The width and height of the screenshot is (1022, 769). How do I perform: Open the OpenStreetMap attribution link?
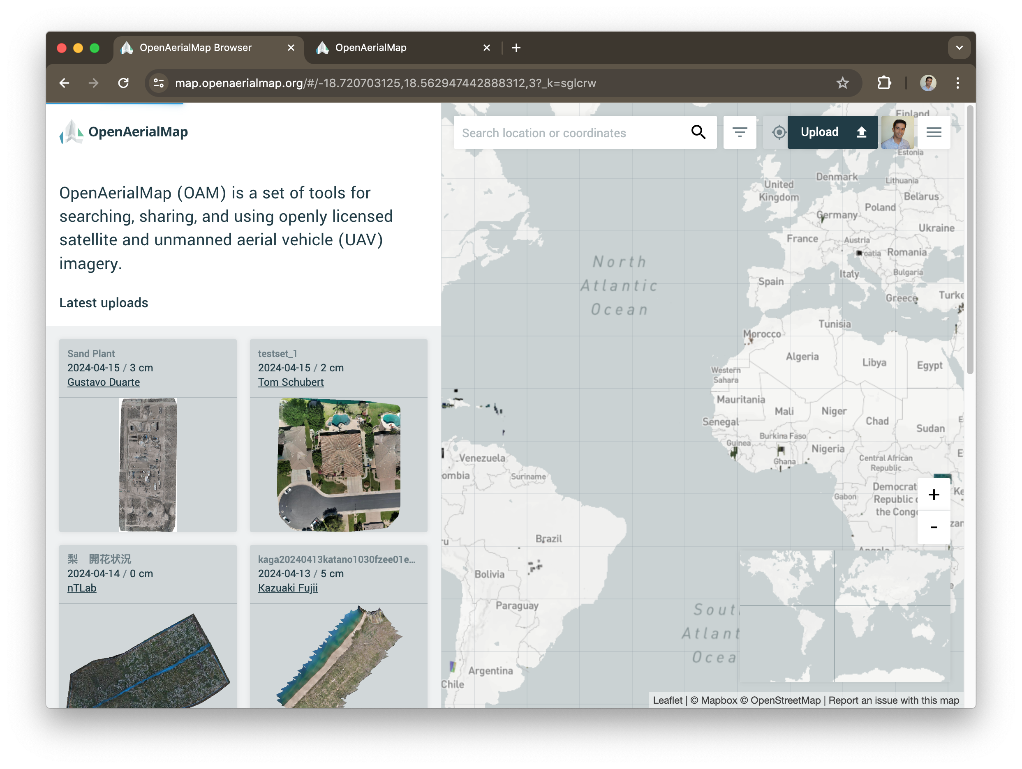[780, 700]
